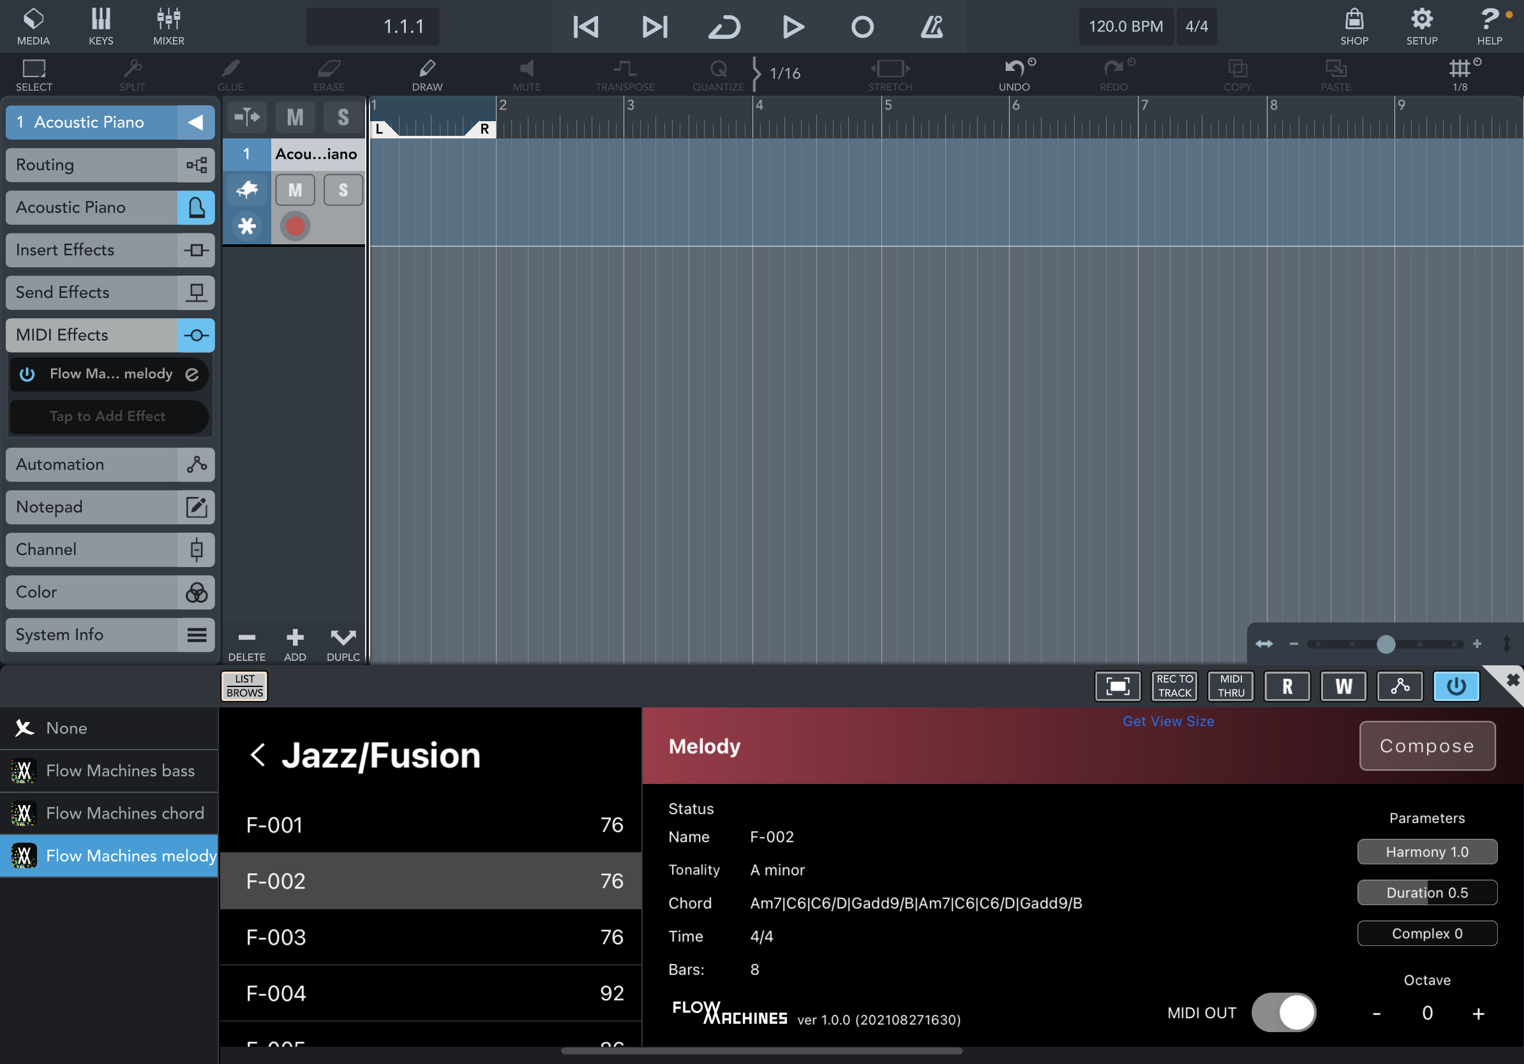
Task: Delete the selected track
Action: pos(247,644)
